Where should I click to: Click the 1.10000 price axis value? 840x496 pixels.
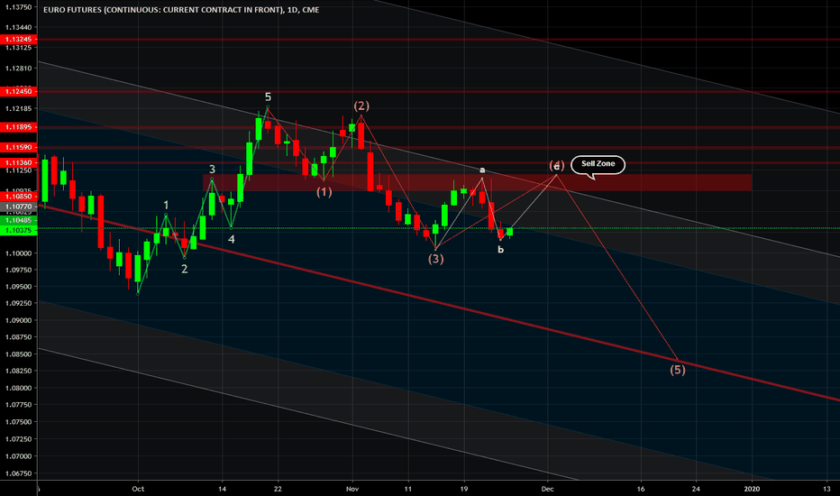(18, 253)
